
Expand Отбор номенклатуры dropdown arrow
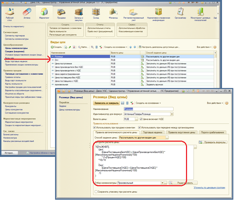point(162,183)
